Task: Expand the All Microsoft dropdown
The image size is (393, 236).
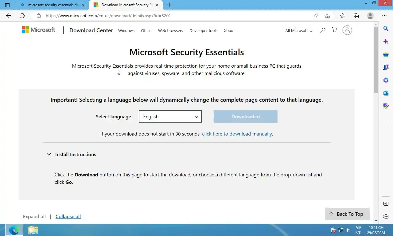Action: pyautogui.click(x=299, y=30)
